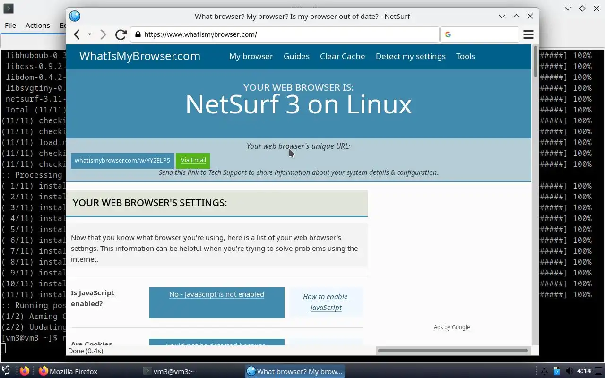Viewport: 605px width, 378px height.
Task: Open Actions menu in terminal window
Action: tap(37, 26)
